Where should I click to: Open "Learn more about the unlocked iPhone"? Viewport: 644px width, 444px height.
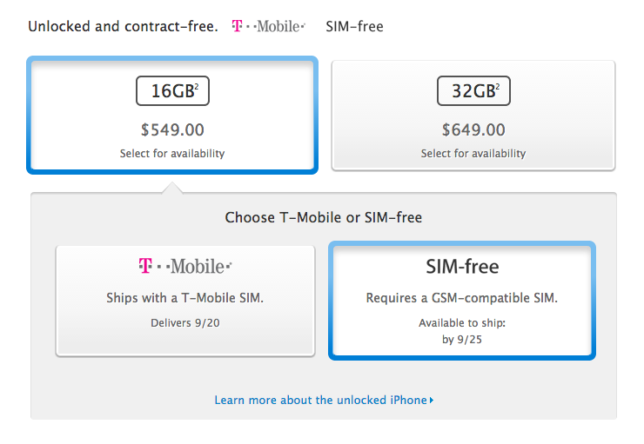pos(320,401)
